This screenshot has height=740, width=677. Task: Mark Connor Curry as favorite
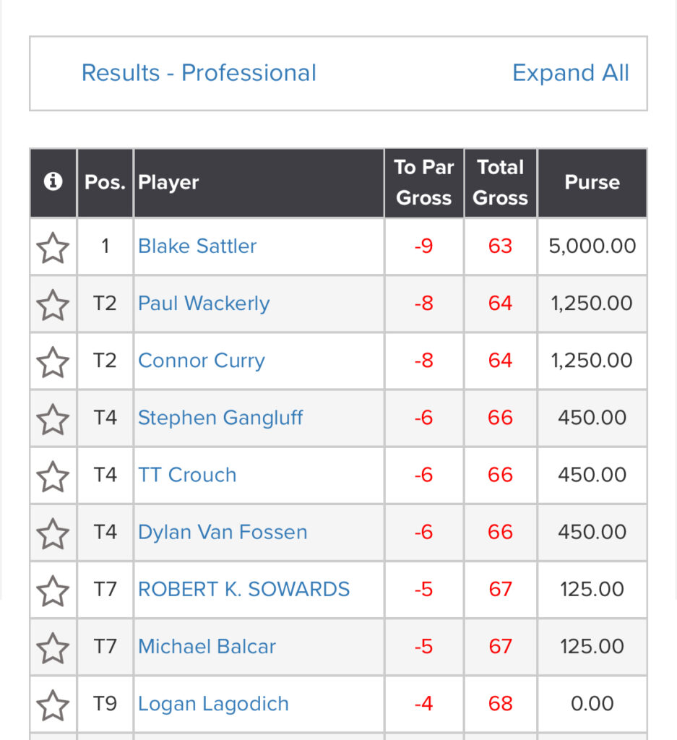point(53,362)
